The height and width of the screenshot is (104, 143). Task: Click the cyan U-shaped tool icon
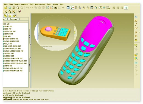pyautogui.click(x=136, y=62)
